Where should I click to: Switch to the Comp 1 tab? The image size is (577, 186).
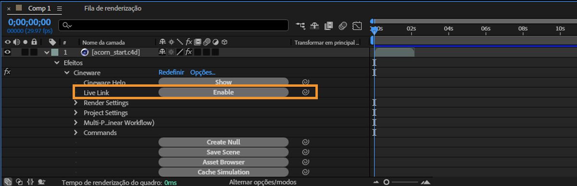pyautogui.click(x=39, y=9)
